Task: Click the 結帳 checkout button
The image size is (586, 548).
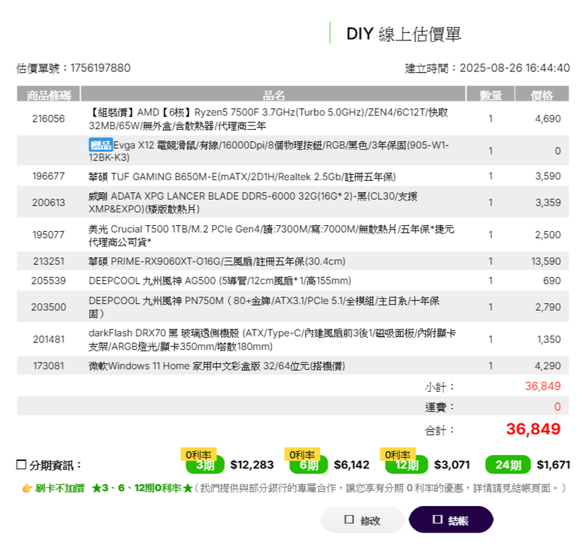Action: tap(451, 519)
